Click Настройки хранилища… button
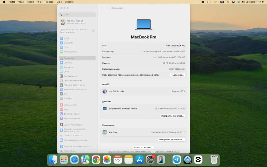This screenshot has height=167, width=267. coord(172,140)
